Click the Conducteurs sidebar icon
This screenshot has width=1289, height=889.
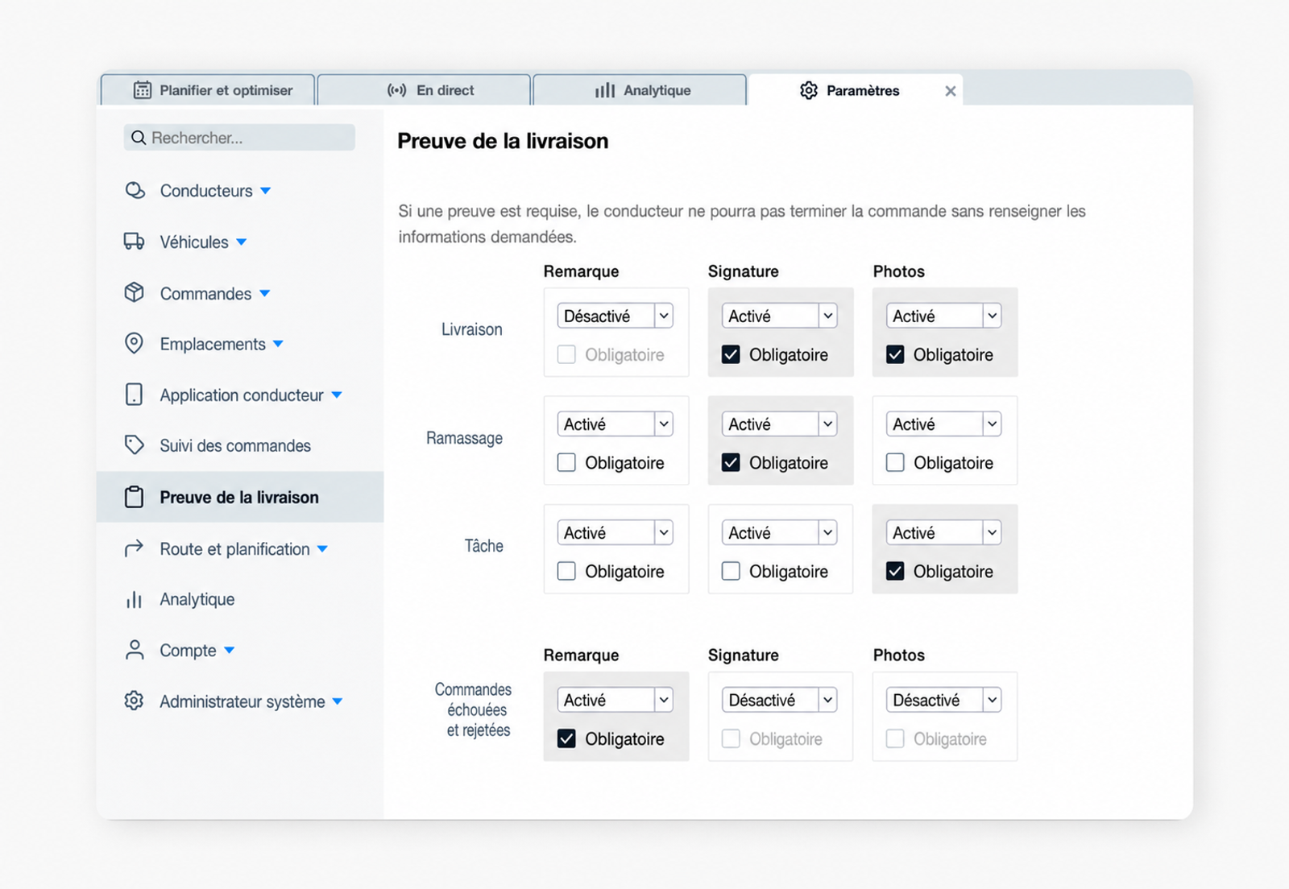coord(135,191)
